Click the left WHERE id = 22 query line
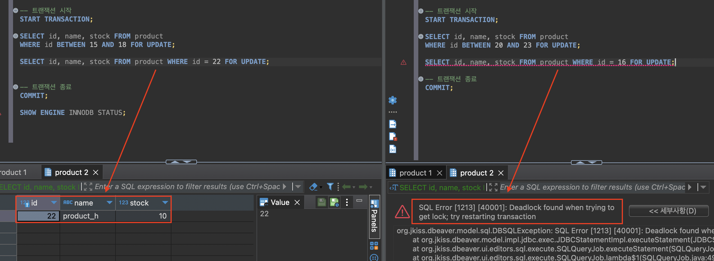This screenshot has width=714, height=261. [144, 62]
